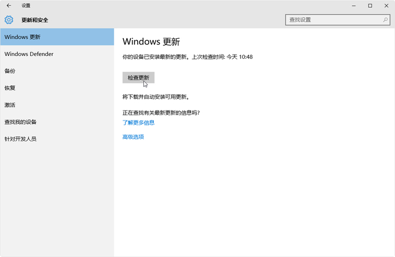Click the 将下载并自动安装可用更新 text
The width and height of the screenshot is (395, 257).
click(156, 97)
